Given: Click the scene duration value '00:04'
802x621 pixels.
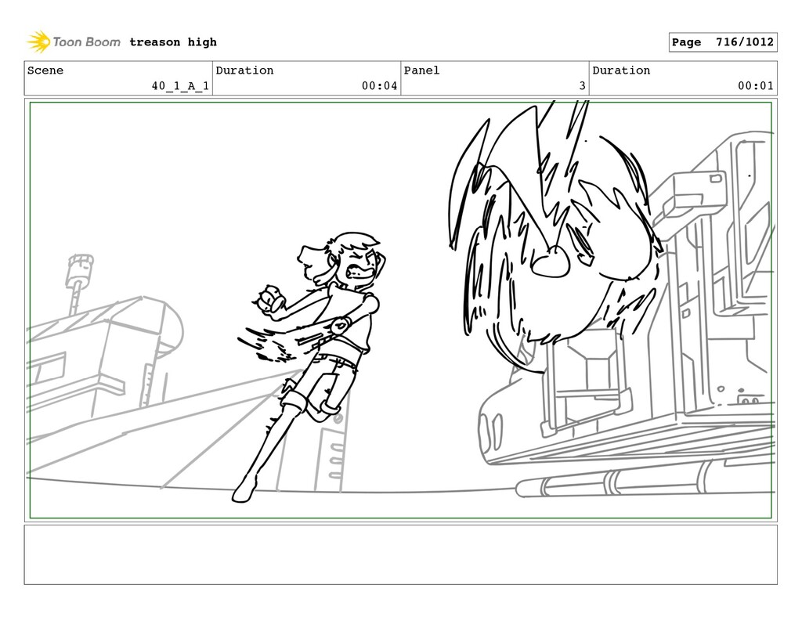Looking at the screenshot, I should point(380,86).
